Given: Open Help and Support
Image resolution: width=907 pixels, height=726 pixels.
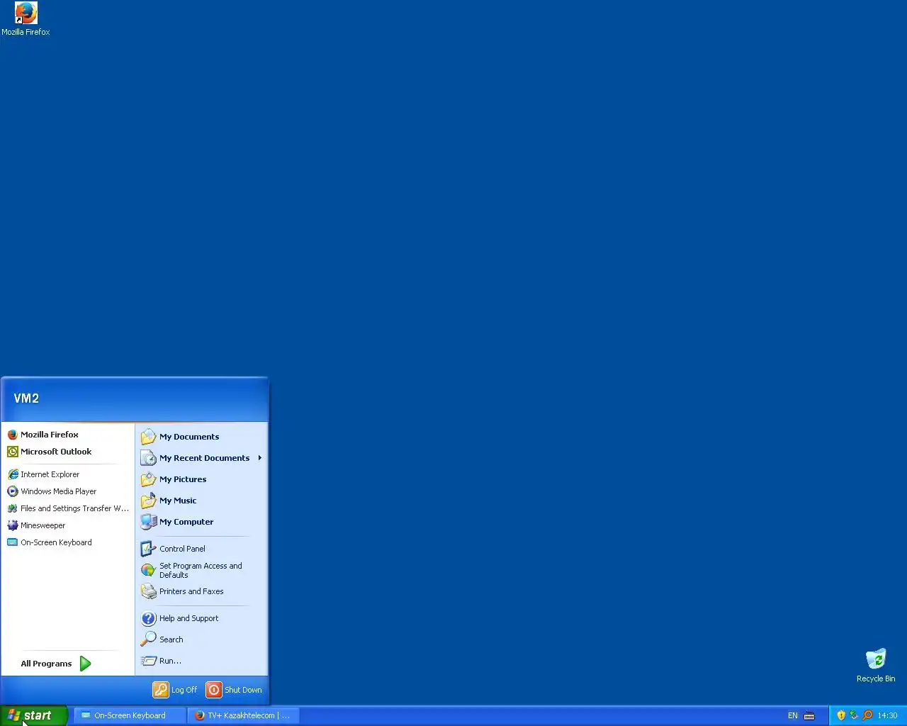Looking at the screenshot, I should coord(201,618).
